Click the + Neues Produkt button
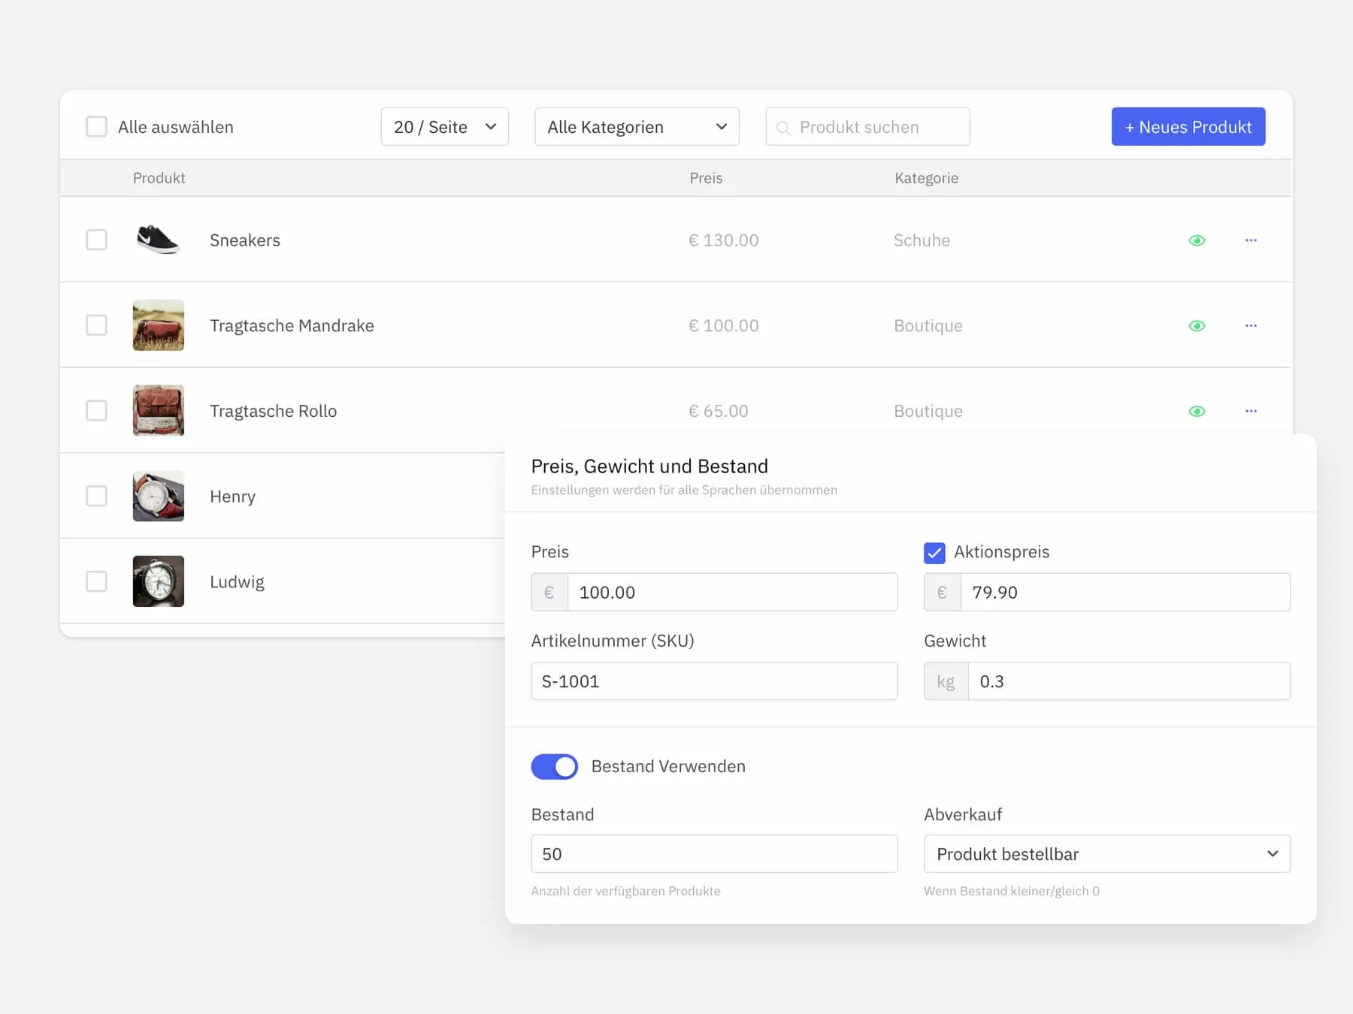The image size is (1353, 1014). (x=1188, y=127)
